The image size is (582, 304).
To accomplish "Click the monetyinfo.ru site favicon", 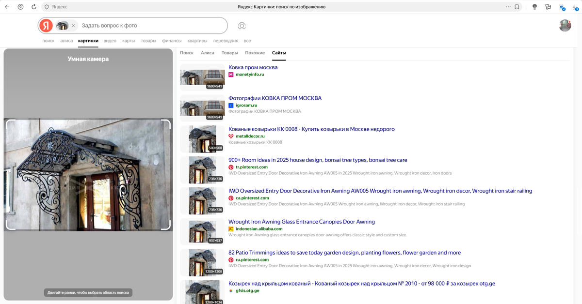I will pyautogui.click(x=231, y=75).
